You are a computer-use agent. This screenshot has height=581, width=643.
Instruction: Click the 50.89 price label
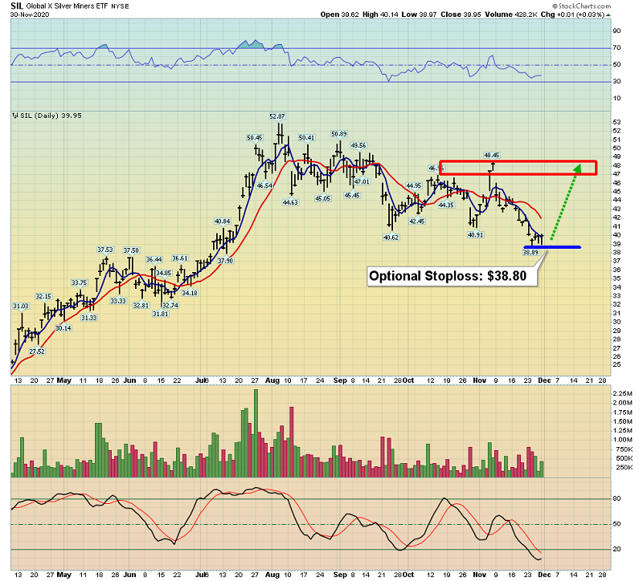point(338,134)
